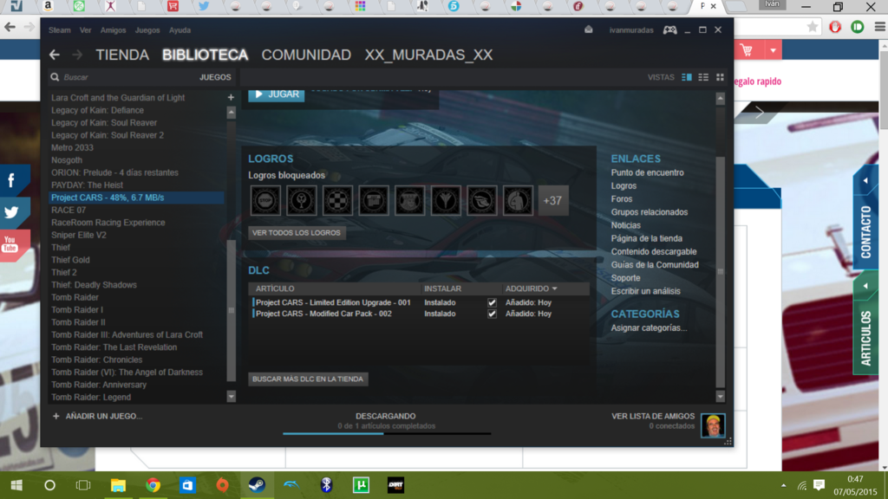Open the Dolphin emulator taskbar icon
This screenshot has height=499, width=888.
[x=291, y=485]
